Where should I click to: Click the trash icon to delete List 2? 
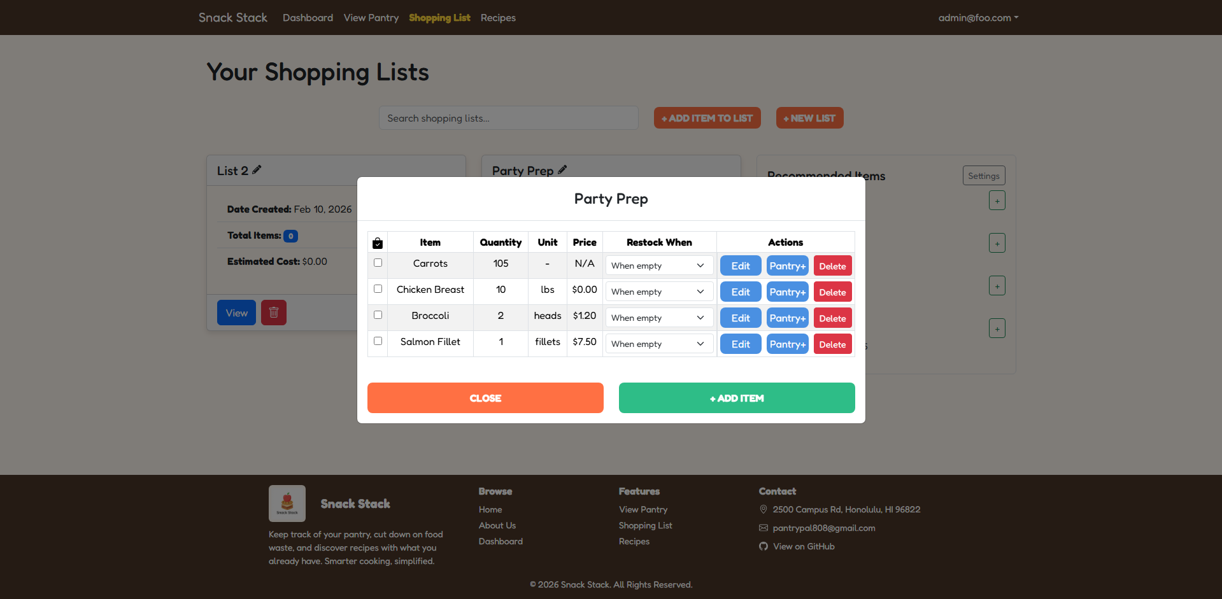pos(273,312)
